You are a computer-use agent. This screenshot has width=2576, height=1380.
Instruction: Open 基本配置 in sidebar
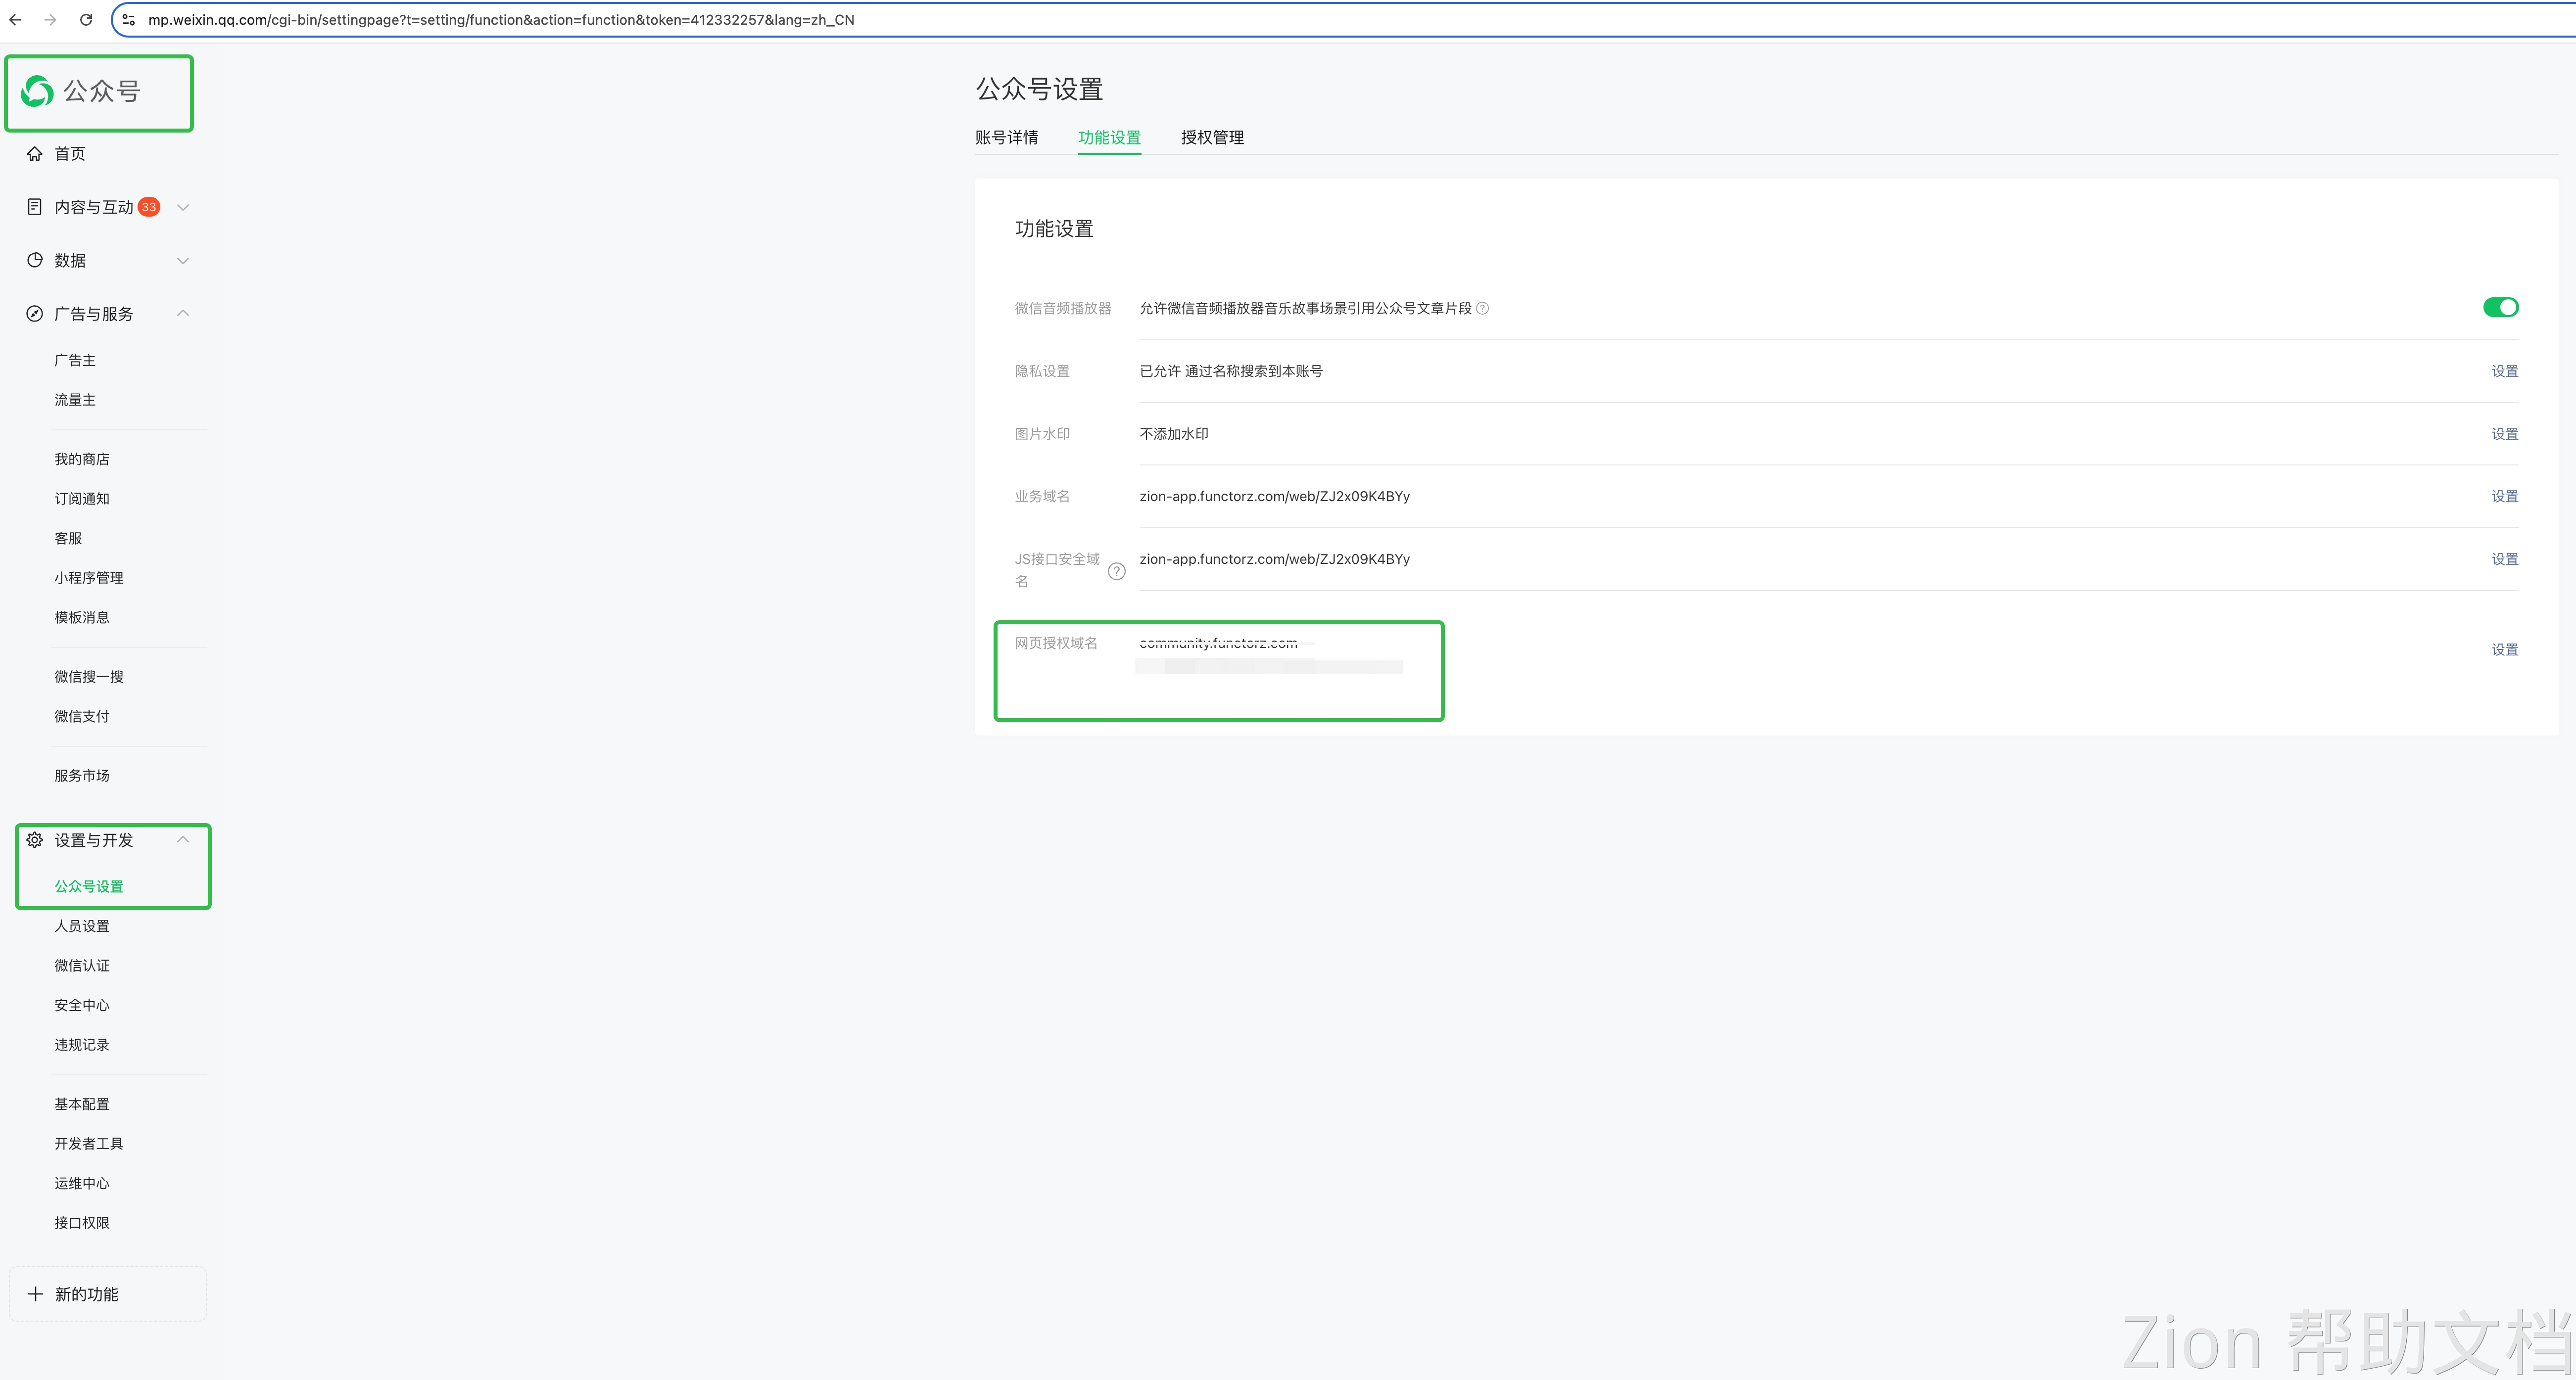pos(82,1104)
